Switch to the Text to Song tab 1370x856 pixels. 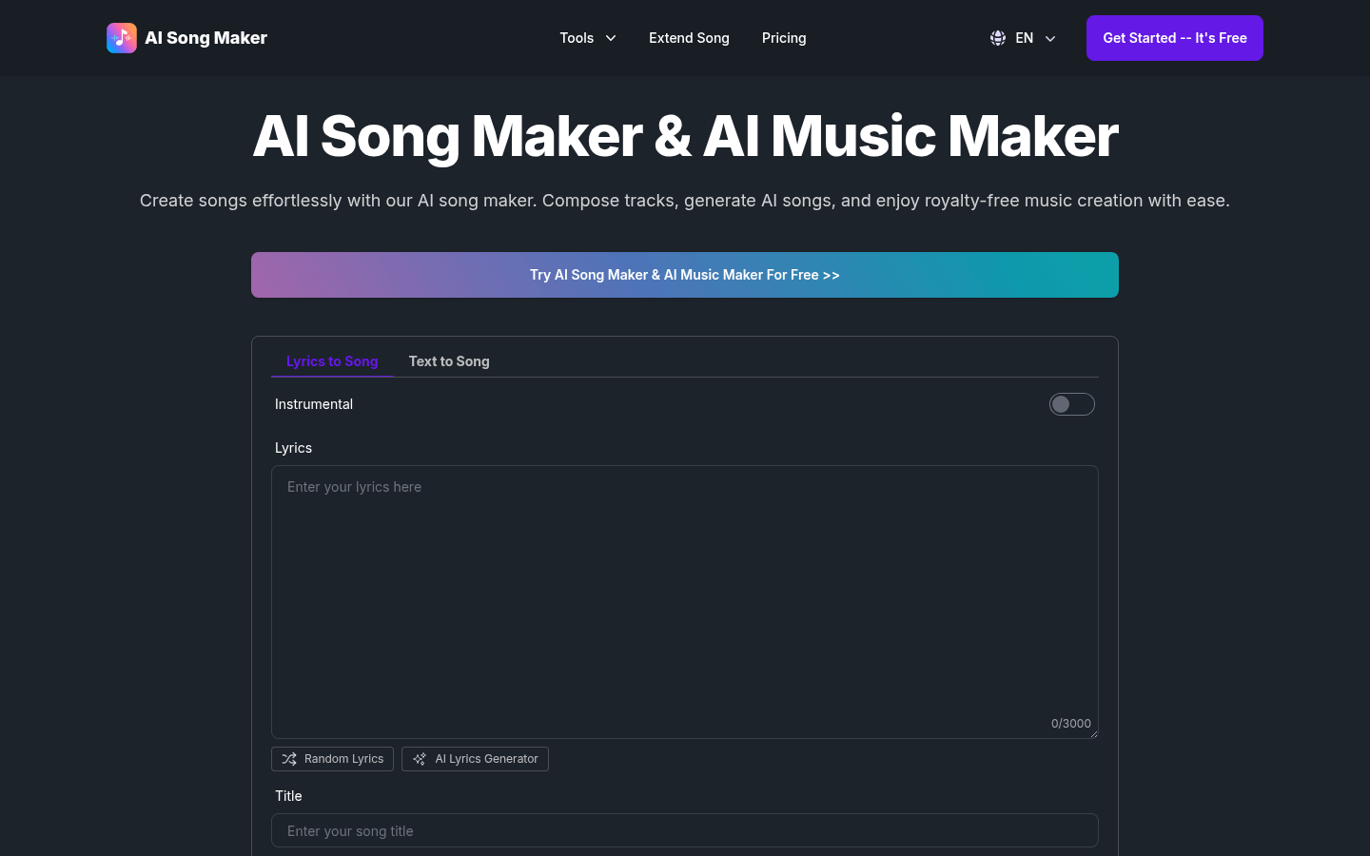[449, 361]
